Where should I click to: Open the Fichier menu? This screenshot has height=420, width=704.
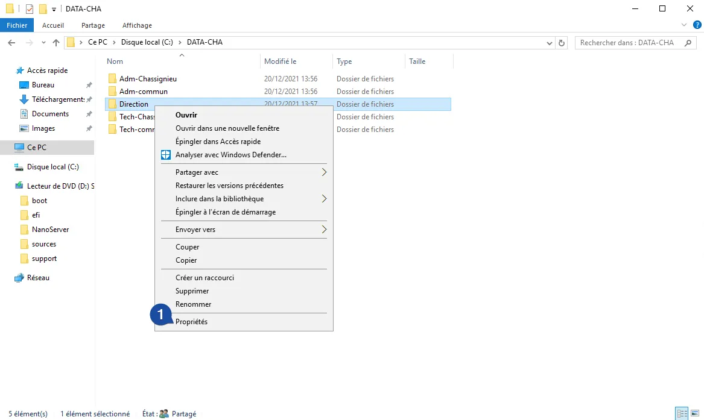pos(17,25)
